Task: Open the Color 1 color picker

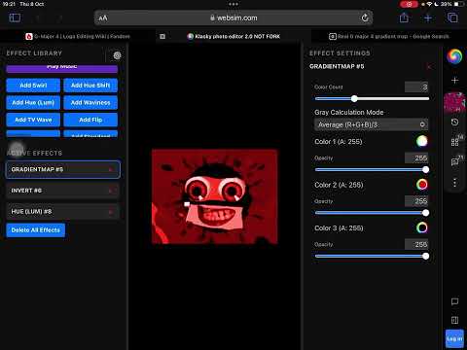Action: coord(422,141)
